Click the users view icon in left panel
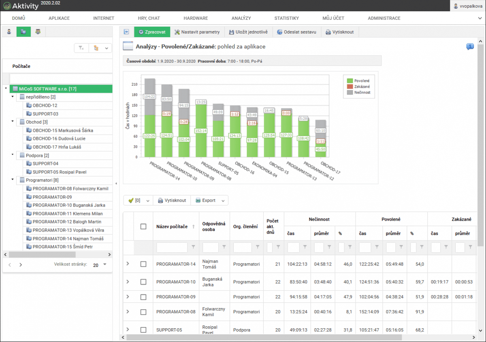Viewport: 486px width, 342px height. pos(9,32)
